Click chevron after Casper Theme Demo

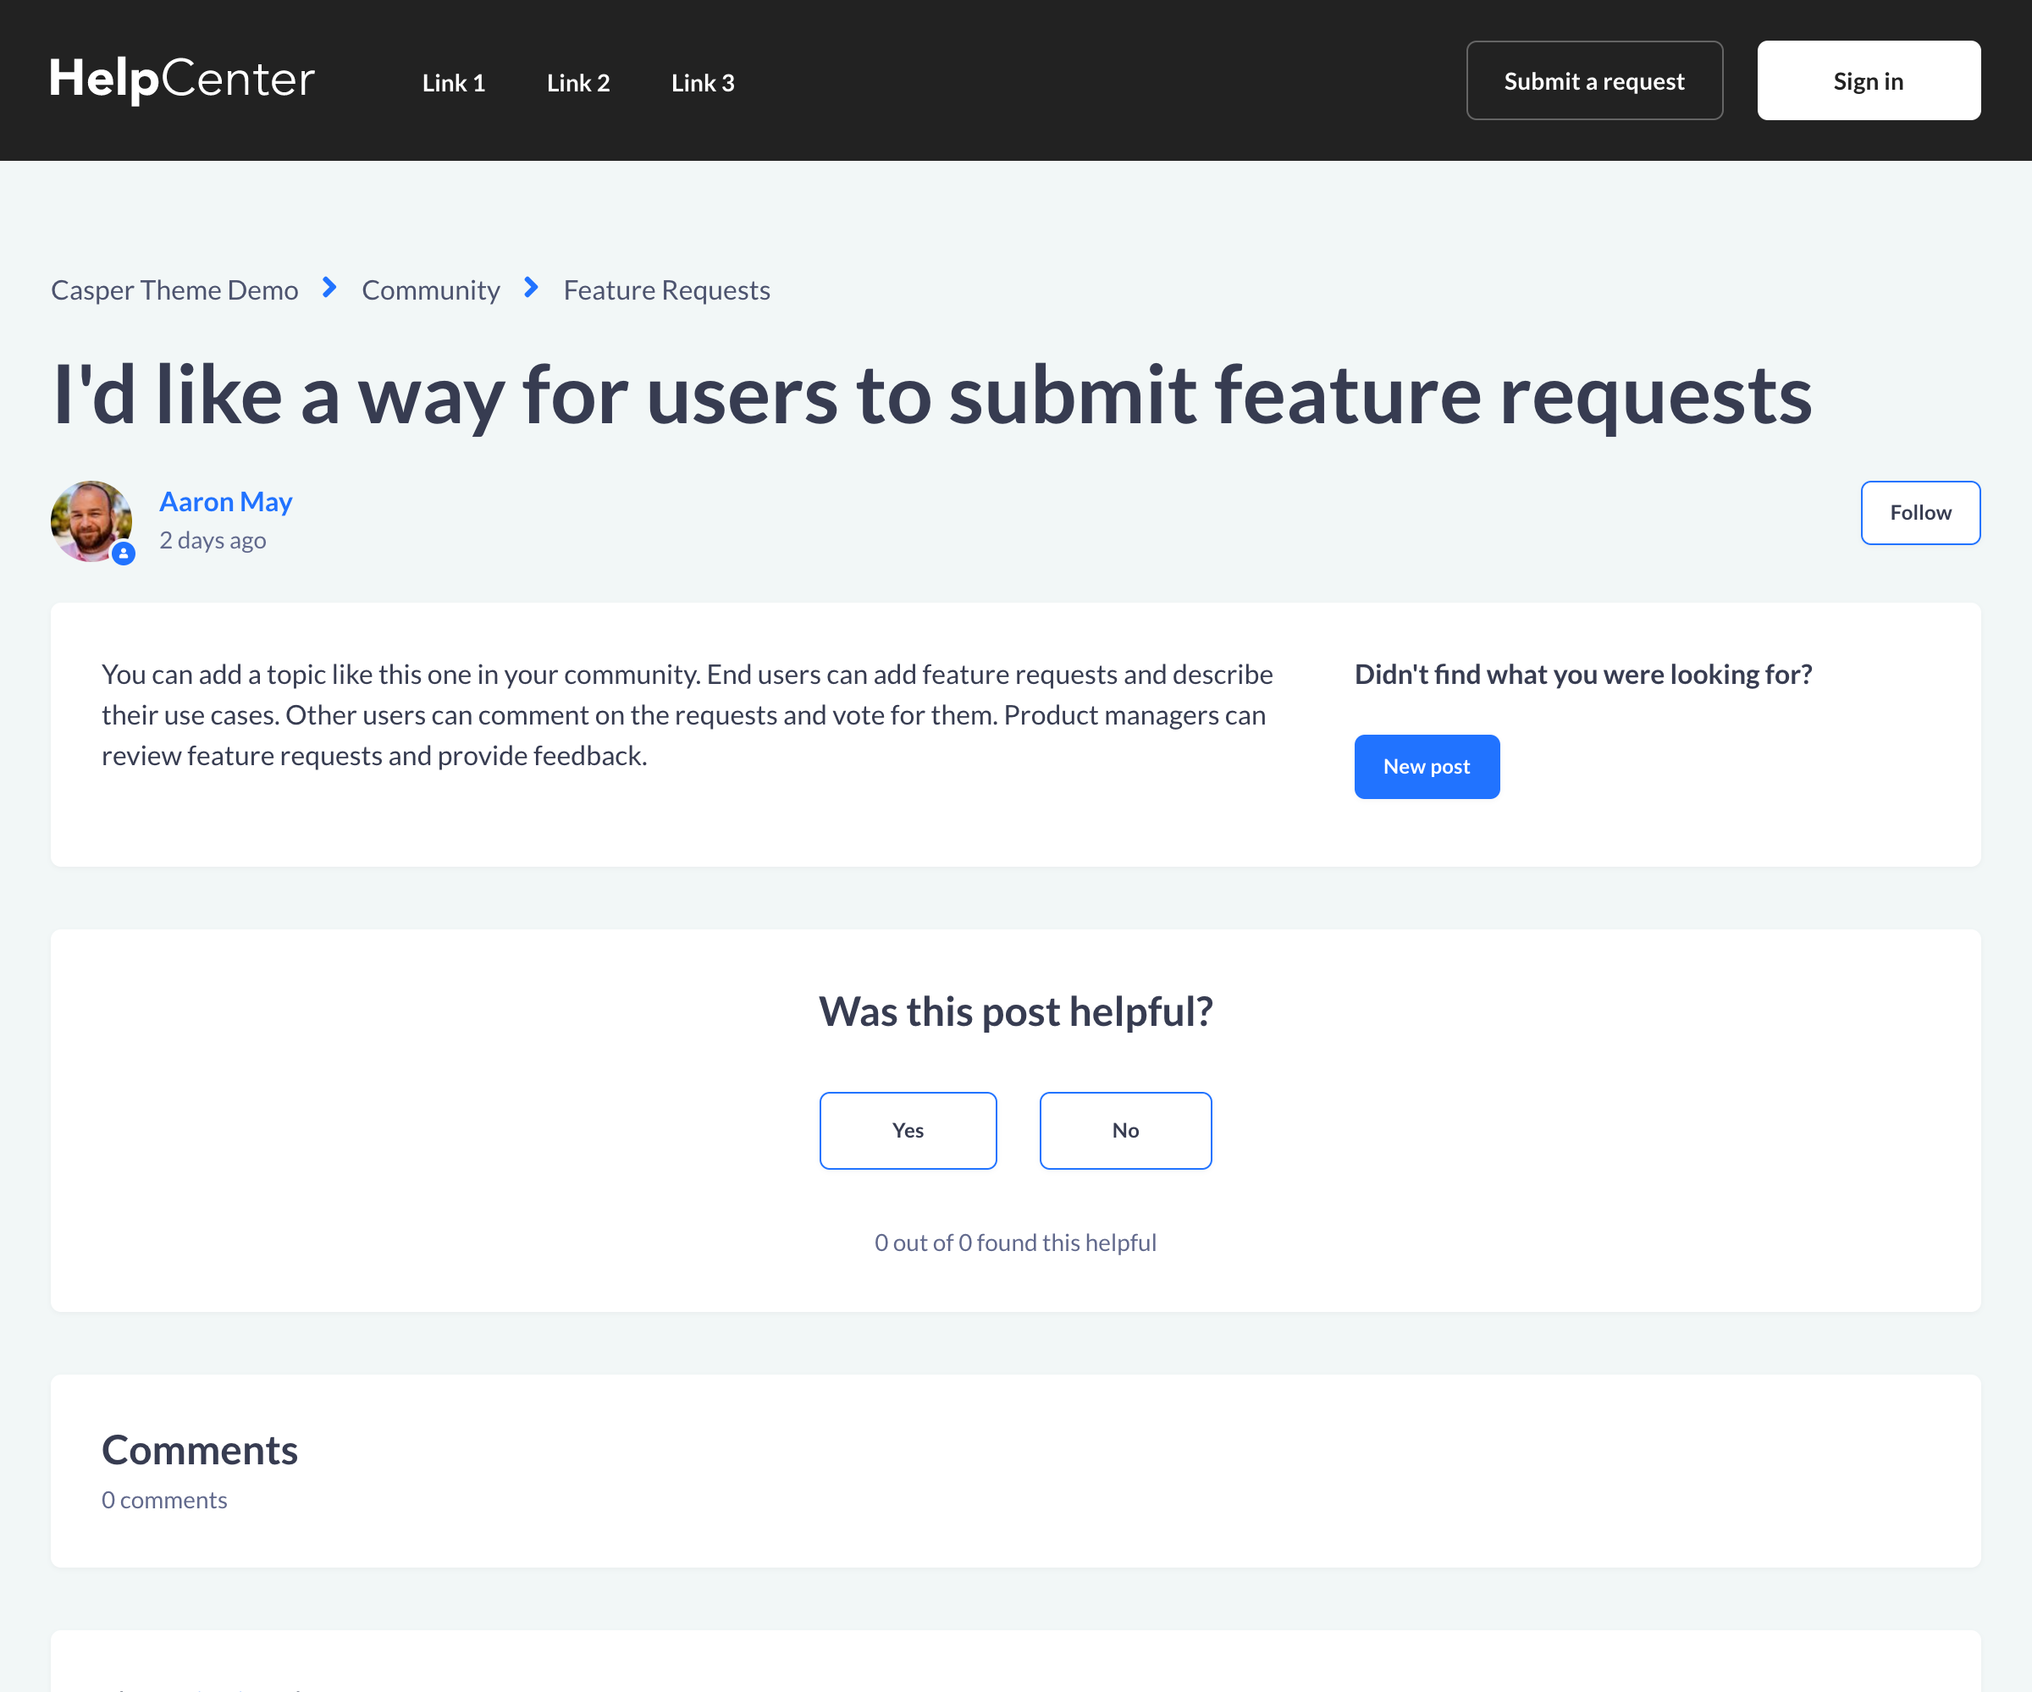[329, 289]
